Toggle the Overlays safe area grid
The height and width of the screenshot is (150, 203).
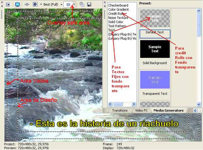click(68, 4)
